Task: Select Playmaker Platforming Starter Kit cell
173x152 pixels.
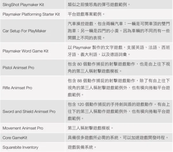Action: (x=33, y=14)
